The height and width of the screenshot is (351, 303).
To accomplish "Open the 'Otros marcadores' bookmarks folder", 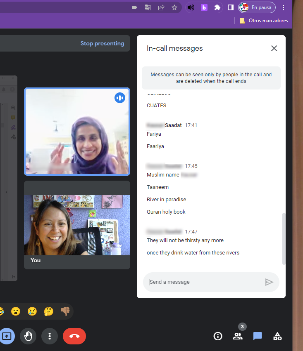I will coord(264,21).
